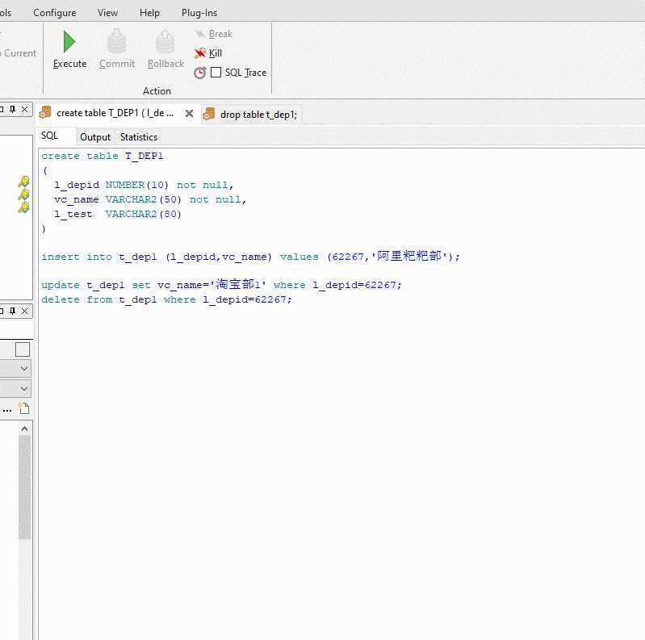Kill the running session with Kill

point(208,53)
